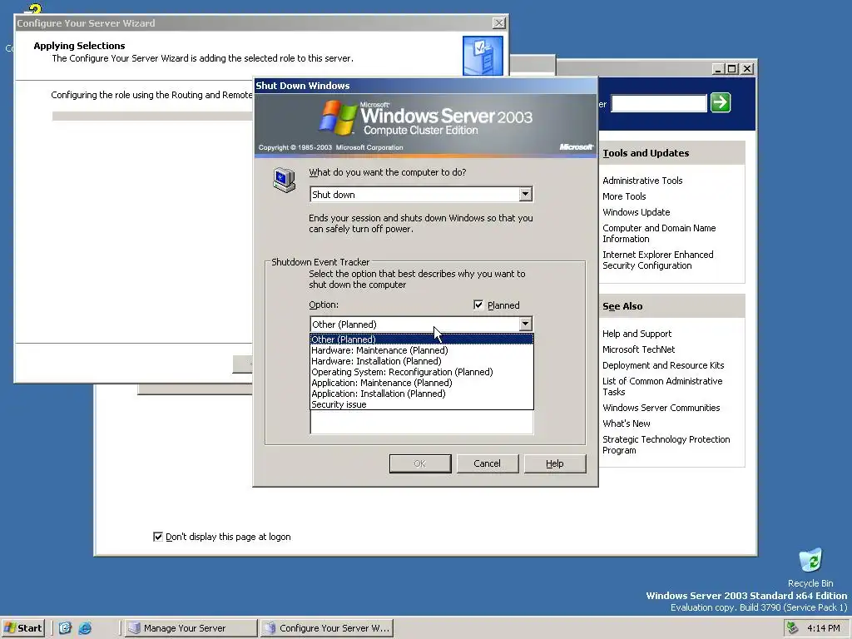The height and width of the screenshot is (639, 852).
Task: Click the taskbar clock
Action: point(823,628)
